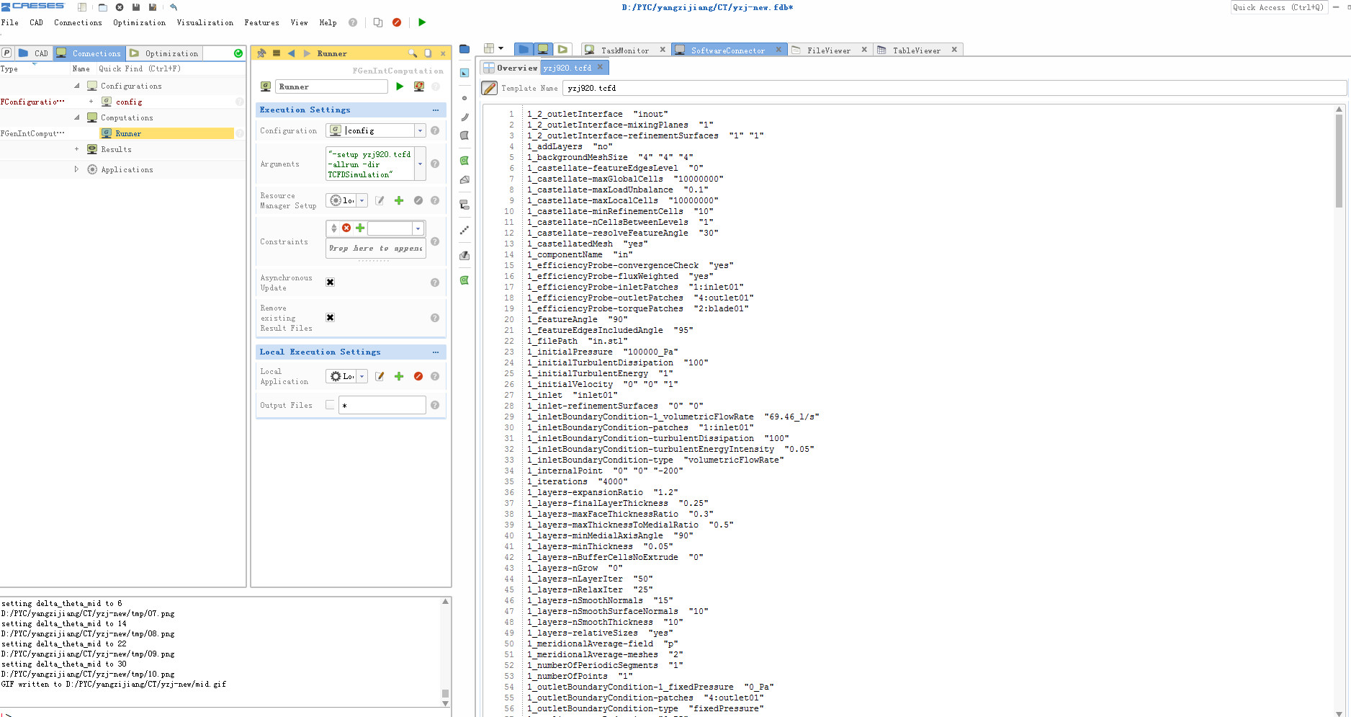
Task: Click the blue folder icon in vertical toolbar
Action: coord(464,49)
